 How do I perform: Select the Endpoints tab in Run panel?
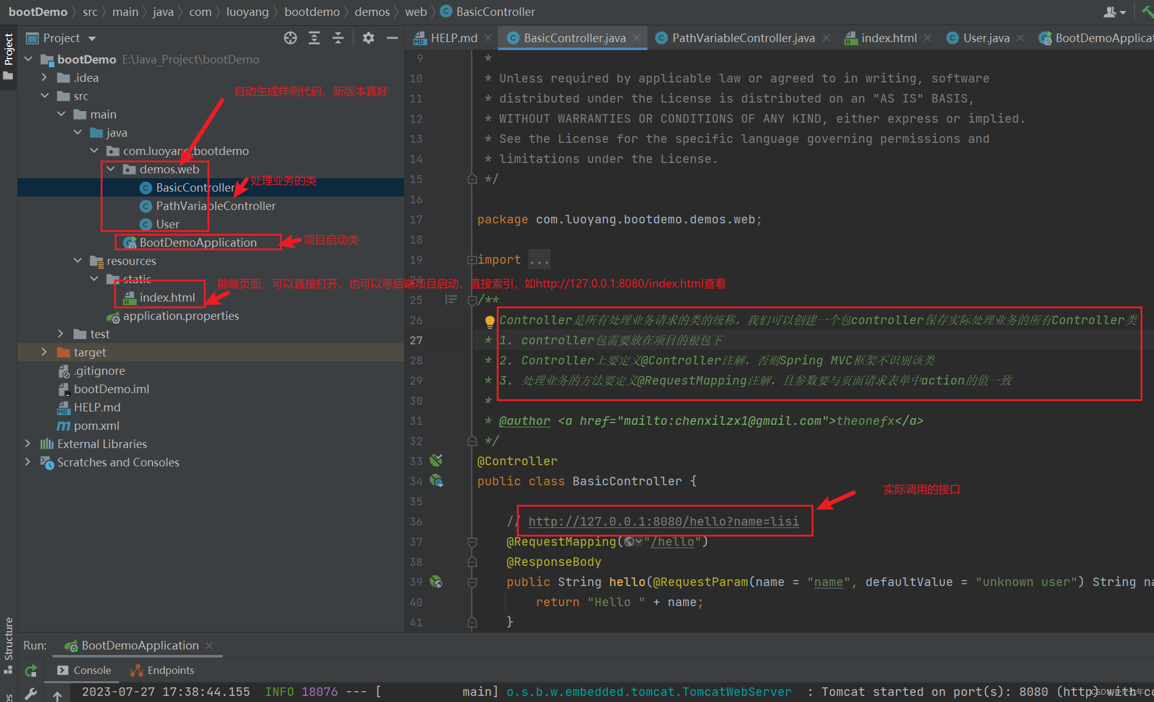pyautogui.click(x=163, y=670)
